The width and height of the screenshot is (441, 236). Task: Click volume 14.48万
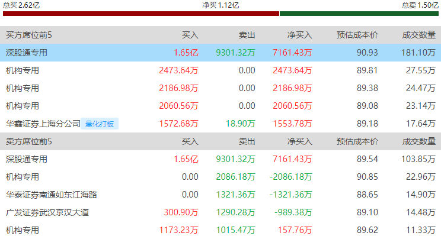click(x=421, y=212)
